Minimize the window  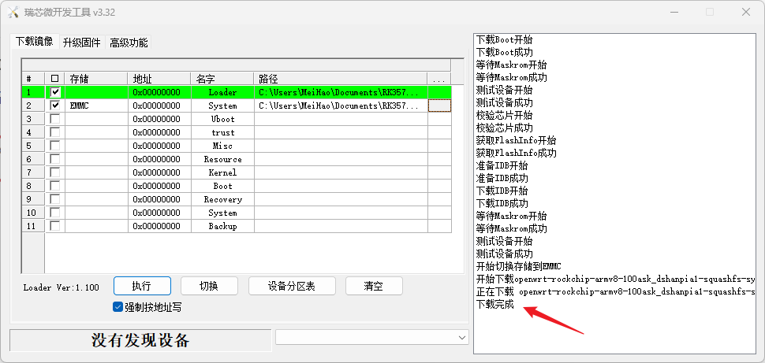click(673, 13)
